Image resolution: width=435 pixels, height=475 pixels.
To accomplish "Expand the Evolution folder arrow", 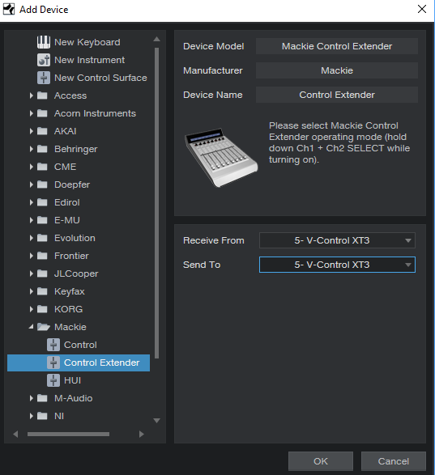I will point(32,238).
